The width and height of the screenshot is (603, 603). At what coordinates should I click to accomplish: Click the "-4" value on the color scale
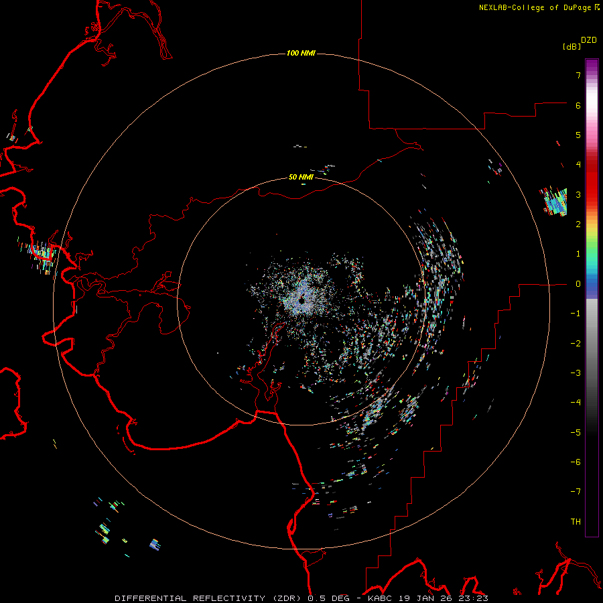pyautogui.click(x=576, y=403)
